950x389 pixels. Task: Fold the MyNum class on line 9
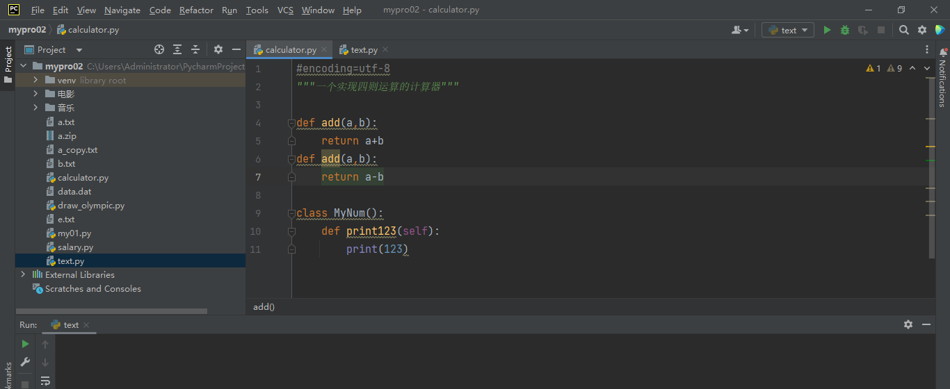pyautogui.click(x=292, y=213)
